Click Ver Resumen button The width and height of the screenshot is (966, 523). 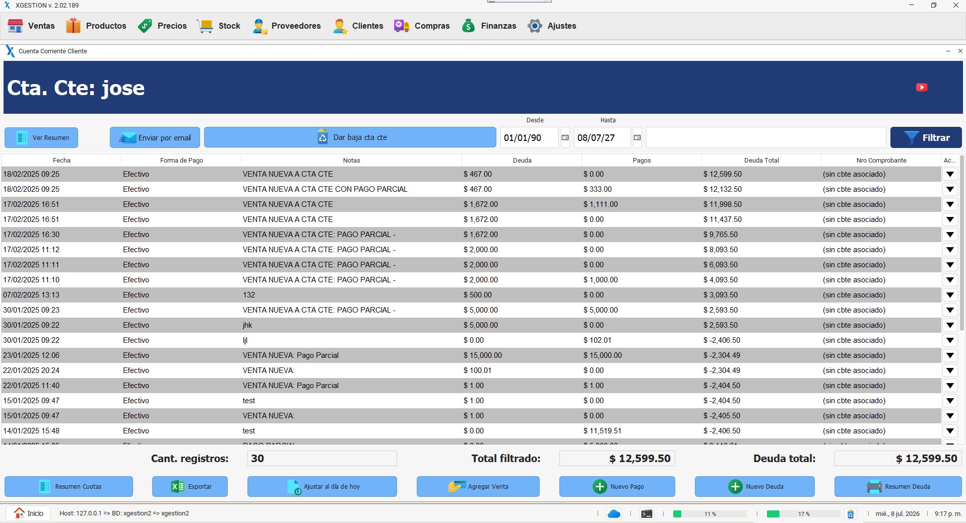[41, 137]
